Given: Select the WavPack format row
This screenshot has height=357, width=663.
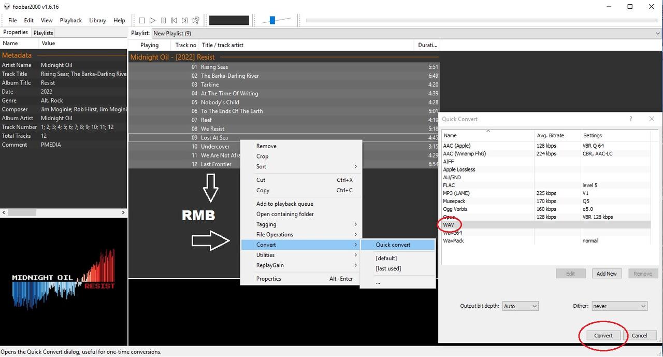Looking at the screenshot, I should coord(546,240).
